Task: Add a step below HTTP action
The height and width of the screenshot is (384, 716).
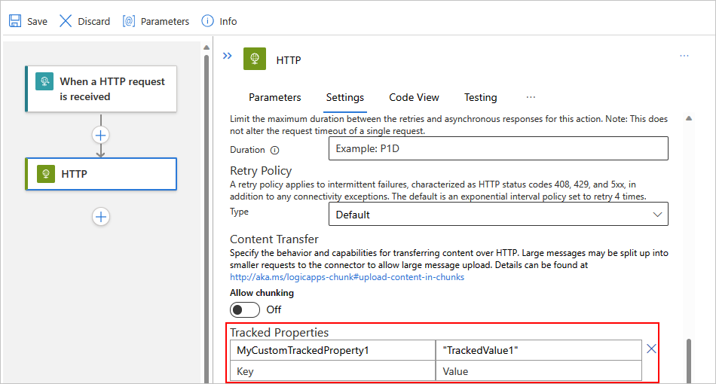Action: (101, 217)
